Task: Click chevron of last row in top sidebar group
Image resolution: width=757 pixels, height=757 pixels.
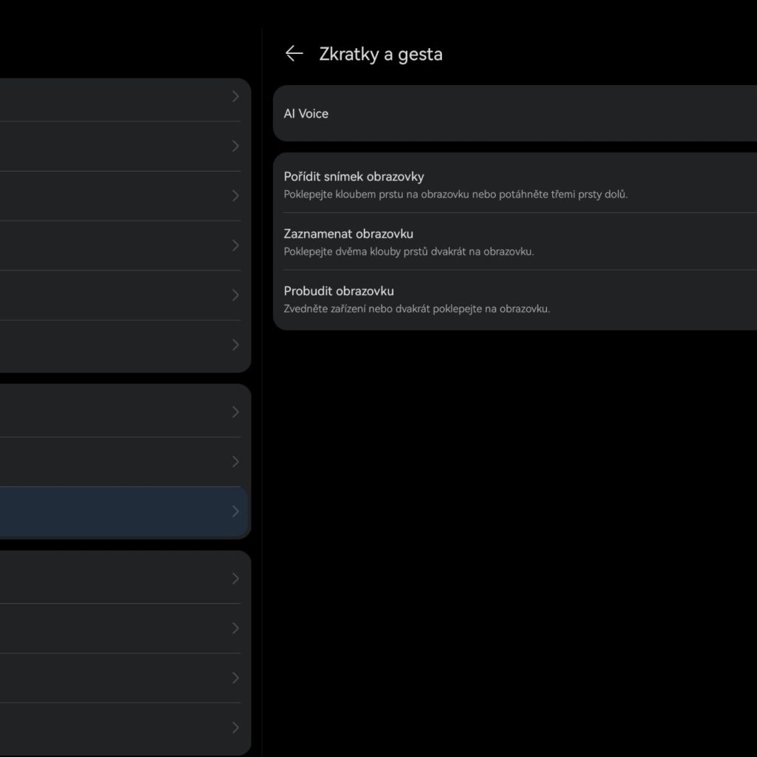Action: (x=236, y=344)
